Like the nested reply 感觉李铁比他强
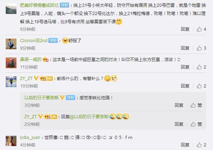Viewport: 213px width, 150px height. [x=196, y=105]
